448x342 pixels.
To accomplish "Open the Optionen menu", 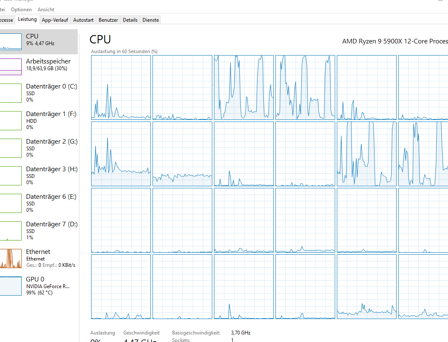I will 21,9.
